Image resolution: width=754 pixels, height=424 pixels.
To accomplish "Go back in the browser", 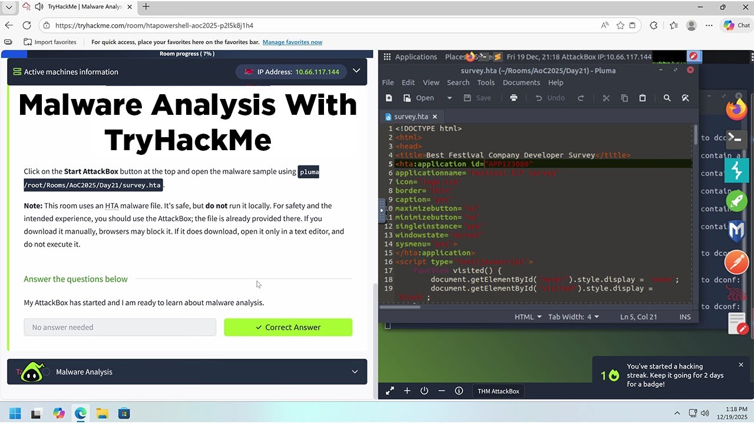I will [x=9, y=25].
